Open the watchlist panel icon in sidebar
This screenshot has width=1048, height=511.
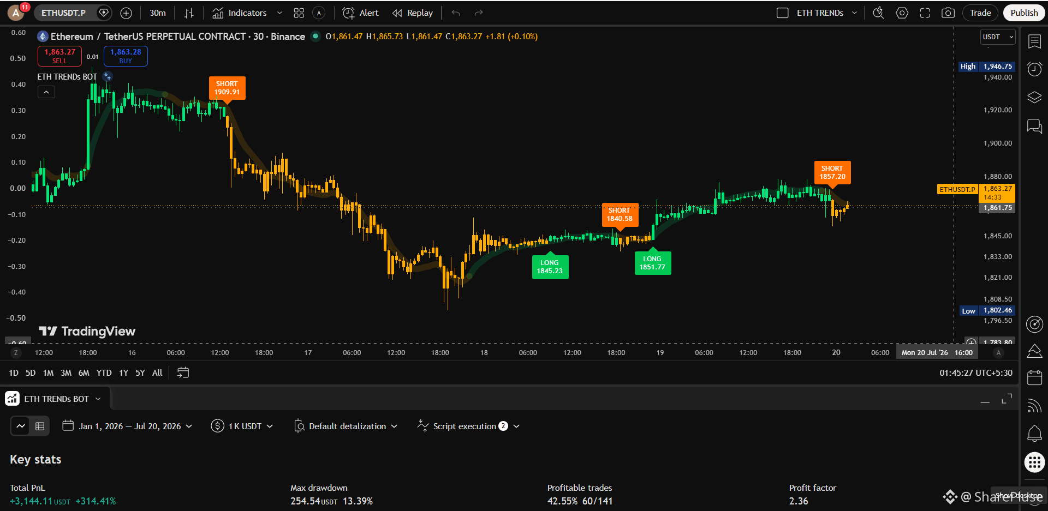click(x=1034, y=41)
